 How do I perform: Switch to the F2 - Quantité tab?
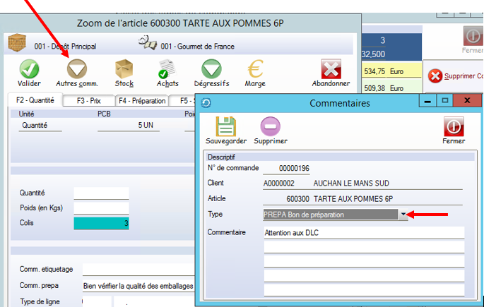pyautogui.click(x=35, y=101)
